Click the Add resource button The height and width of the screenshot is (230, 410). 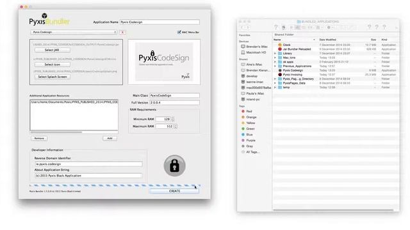click(110, 138)
